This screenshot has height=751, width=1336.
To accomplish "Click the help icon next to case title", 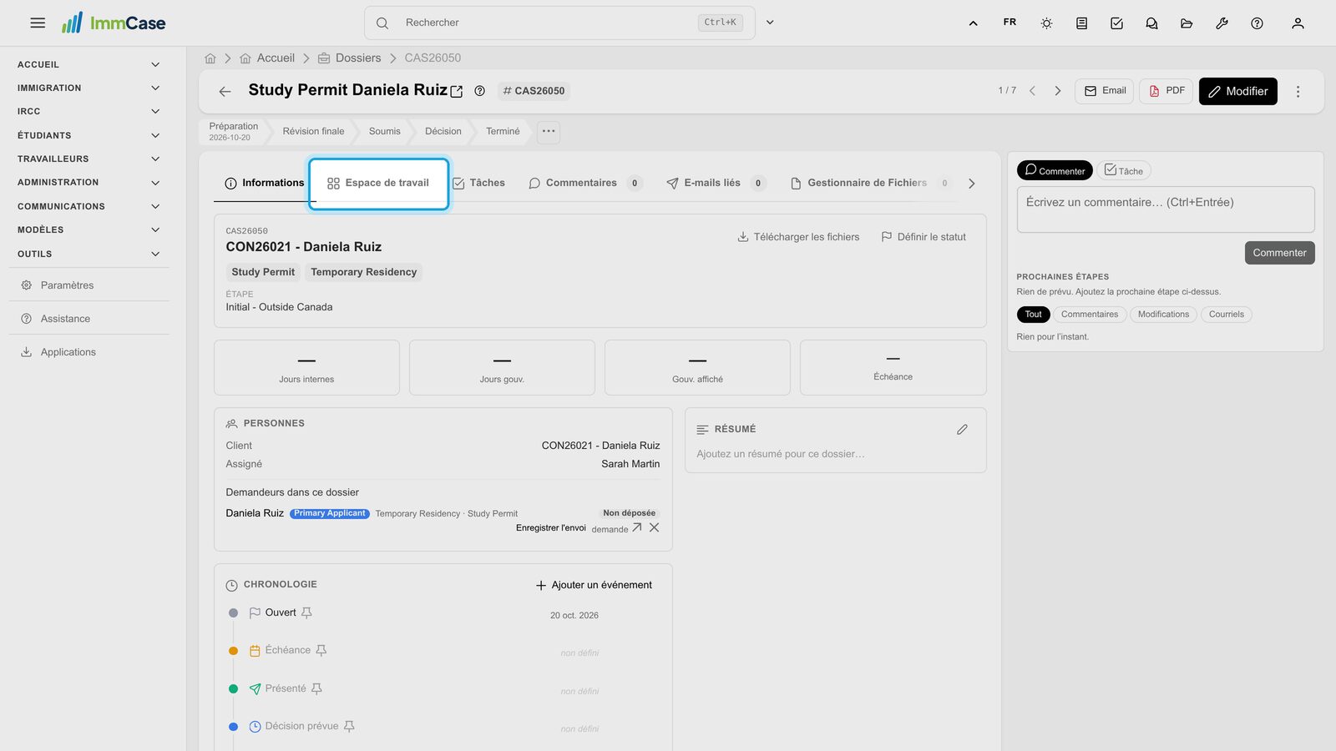I will tap(480, 91).
